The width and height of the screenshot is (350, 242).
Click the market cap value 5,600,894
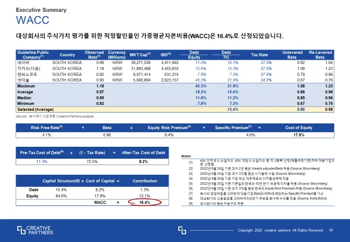(x=142, y=80)
